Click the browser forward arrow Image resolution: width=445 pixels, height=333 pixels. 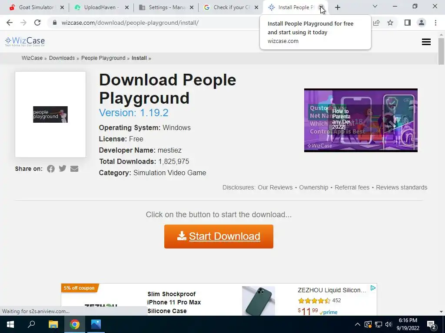click(23, 23)
